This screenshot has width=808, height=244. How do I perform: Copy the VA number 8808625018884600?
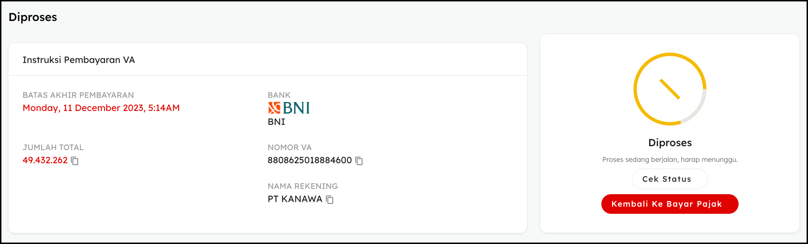click(359, 161)
